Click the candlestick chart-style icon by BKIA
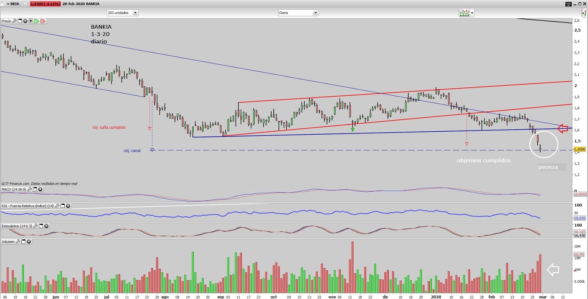 point(3,4)
